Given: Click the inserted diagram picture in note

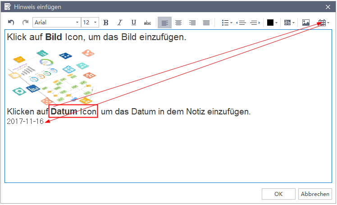Looking at the screenshot, I should point(52,77).
